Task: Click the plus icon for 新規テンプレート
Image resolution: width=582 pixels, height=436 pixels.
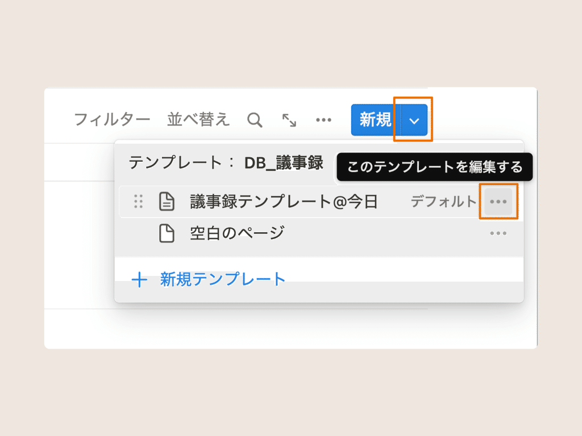Action: tap(140, 279)
